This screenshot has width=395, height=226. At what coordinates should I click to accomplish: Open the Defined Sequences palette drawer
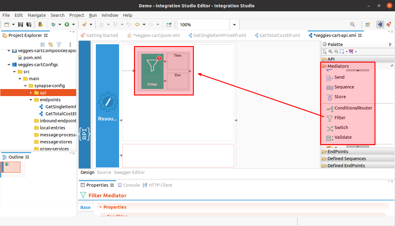357,159
